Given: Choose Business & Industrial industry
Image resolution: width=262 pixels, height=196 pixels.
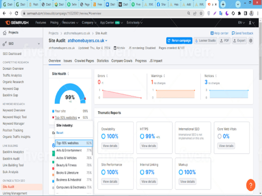Looking at the screenshot, I should (74, 180).
